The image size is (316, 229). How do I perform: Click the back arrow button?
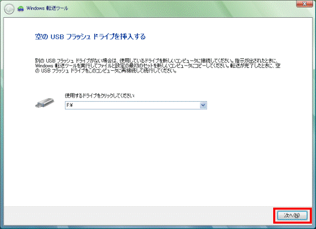click(9, 9)
